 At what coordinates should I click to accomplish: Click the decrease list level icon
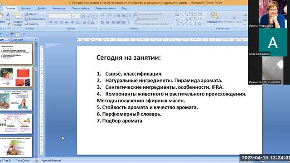118,16
